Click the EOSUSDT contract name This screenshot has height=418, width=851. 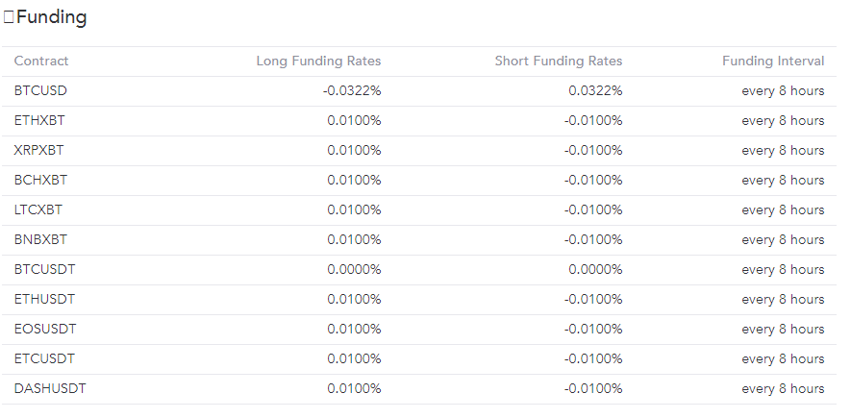tap(45, 329)
